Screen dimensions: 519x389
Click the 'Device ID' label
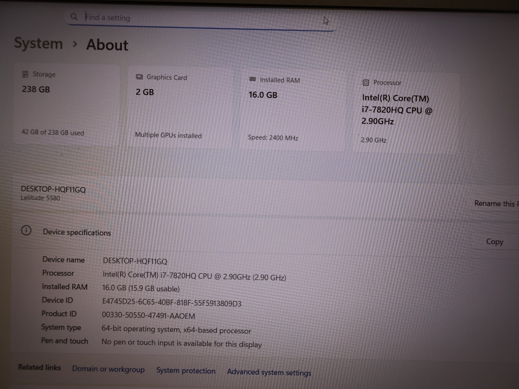pyautogui.click(x=57, y=300)
